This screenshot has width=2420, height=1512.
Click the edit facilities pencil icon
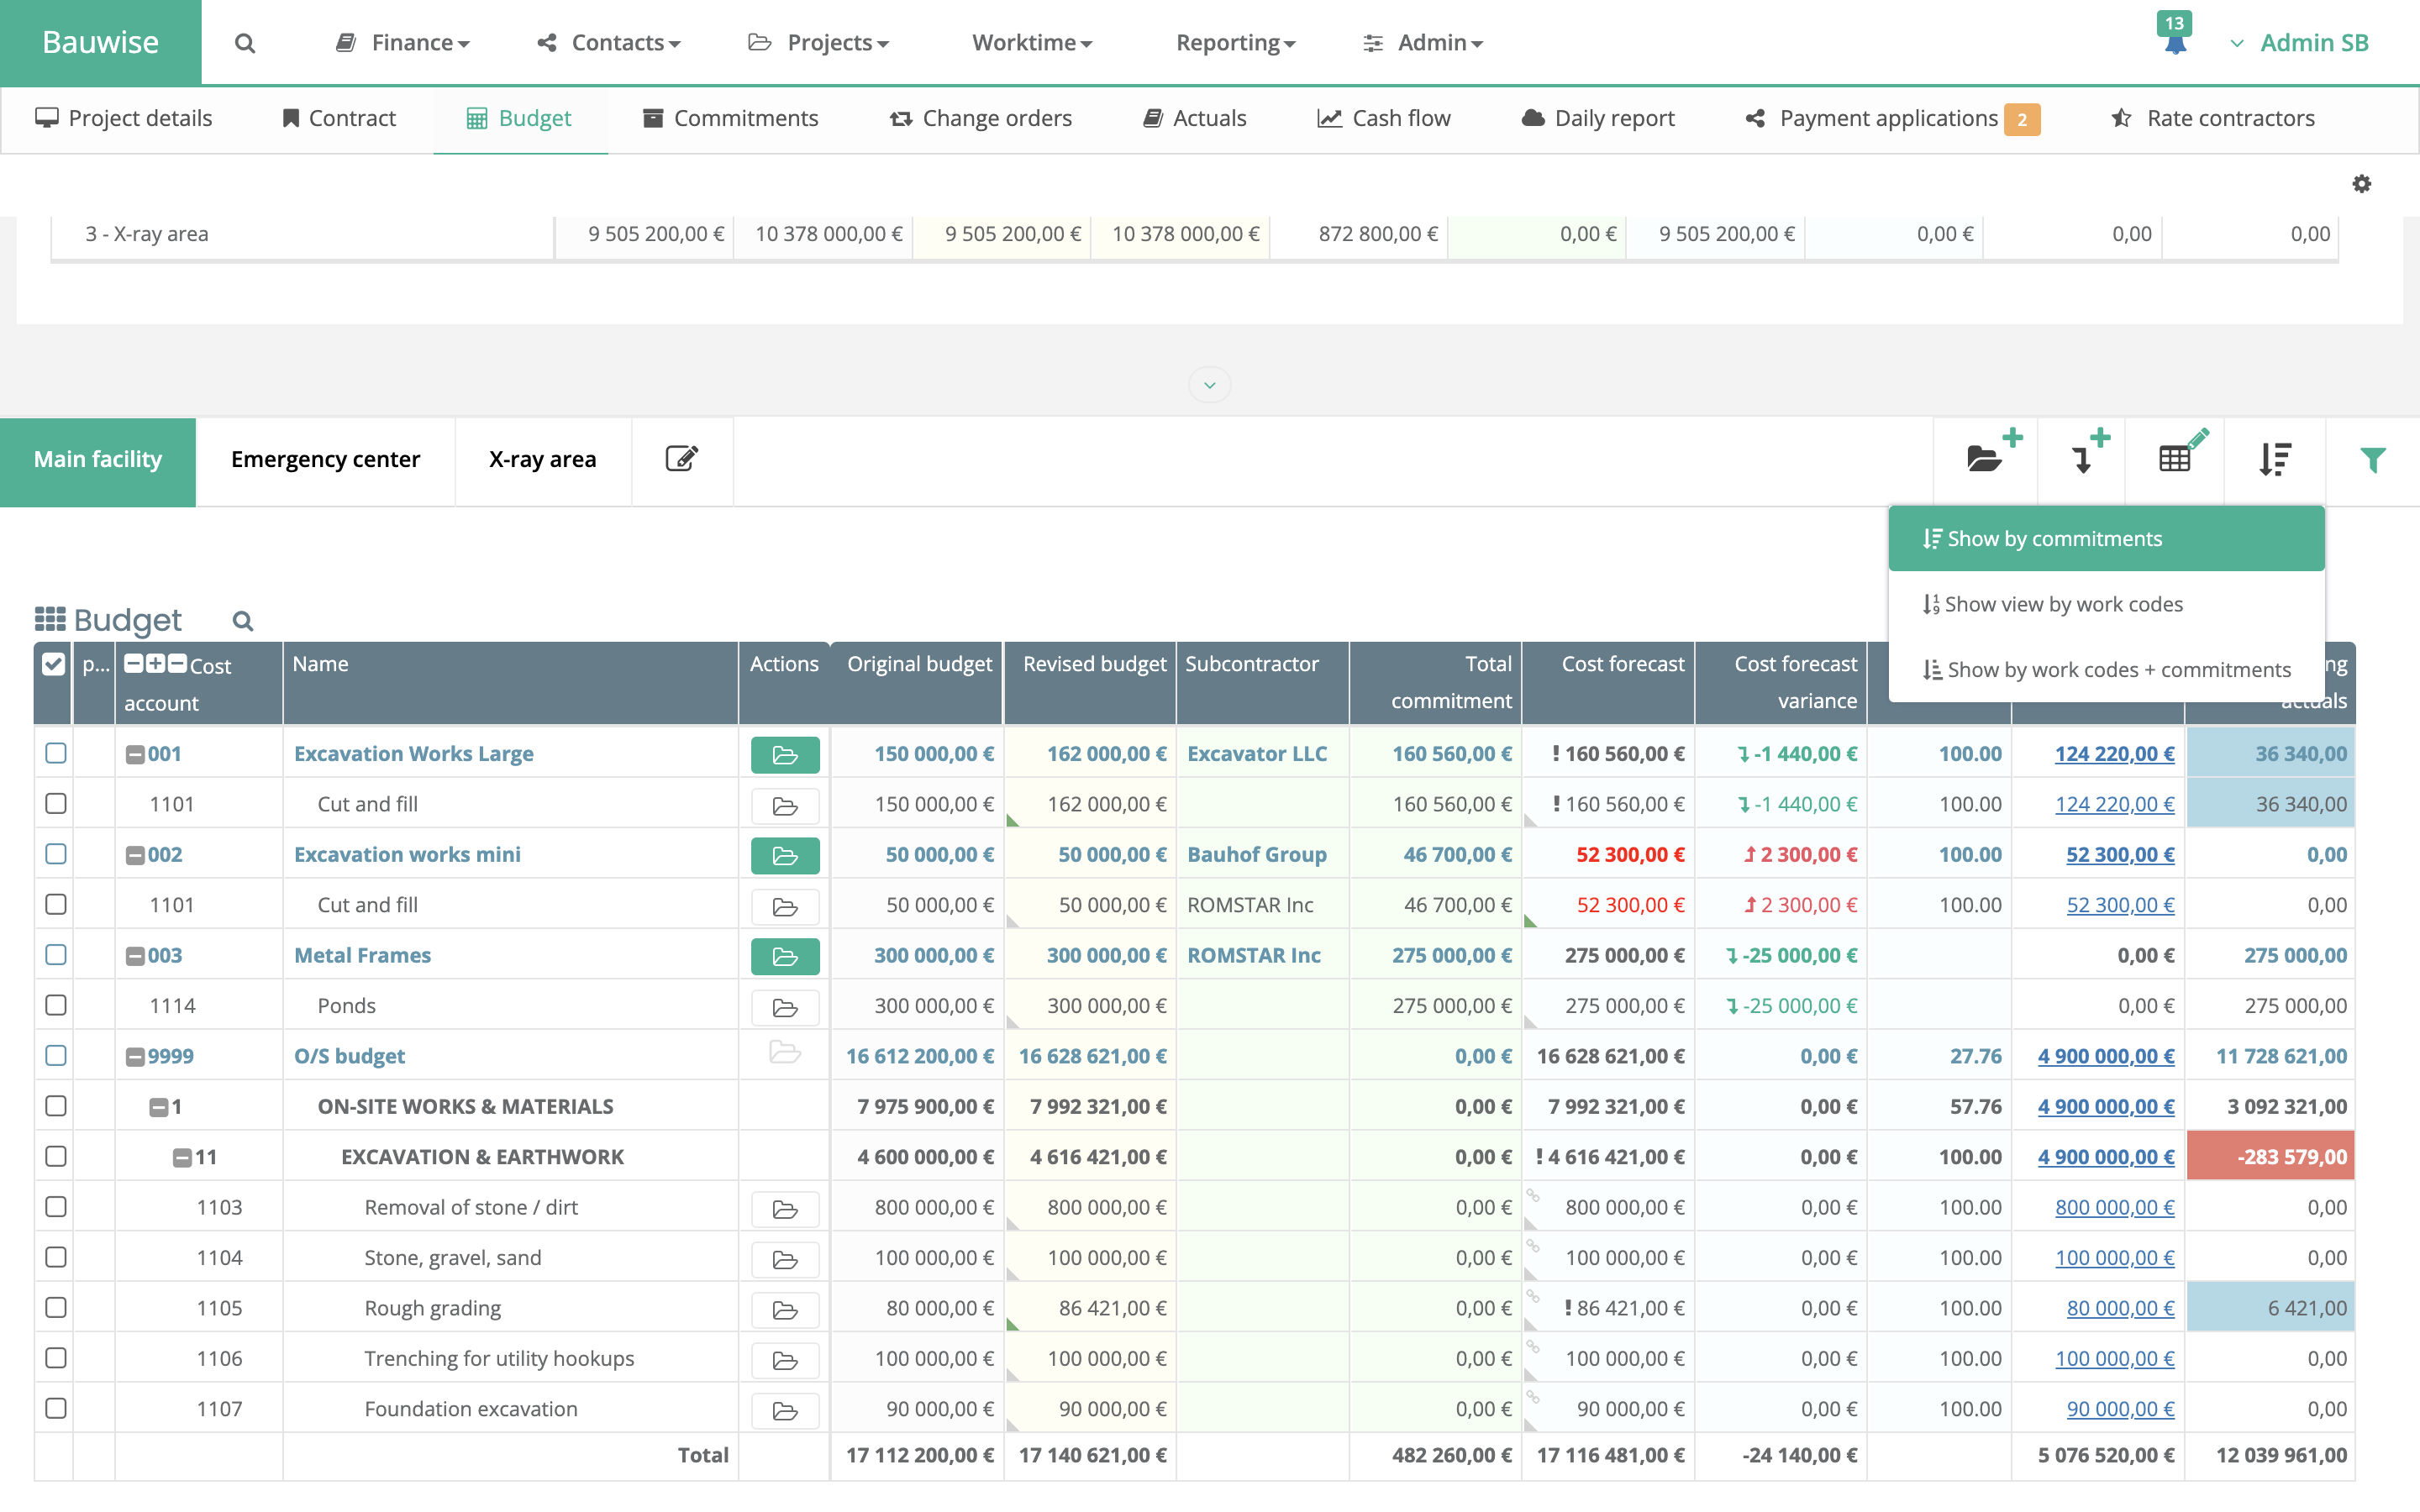[x=681, y=459]
